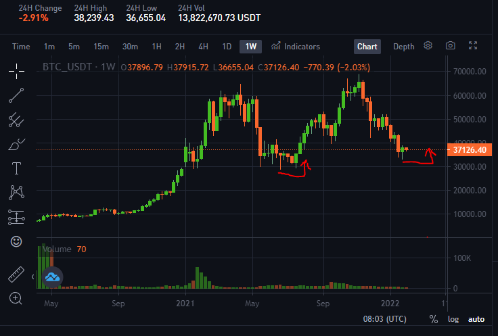Image resolution: width=498 pixels, height=336 pixels.
Task: Click the 2021 label on time axis
Action: coord(185,304)
